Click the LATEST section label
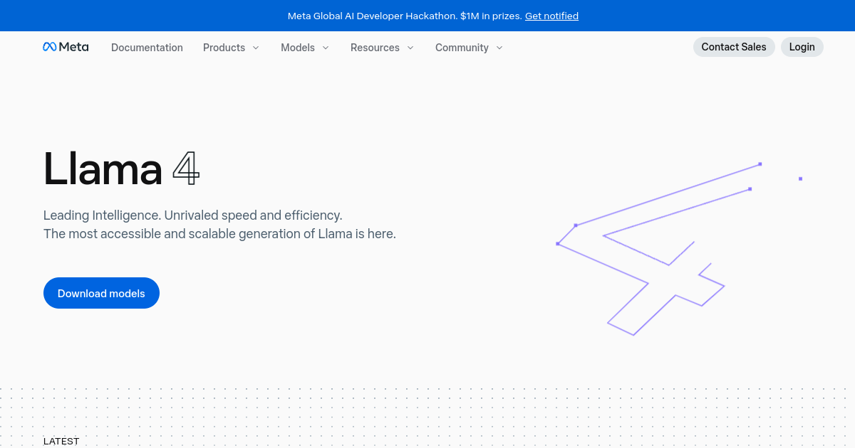This screenshot has width=855, height=448. (61, 442)
